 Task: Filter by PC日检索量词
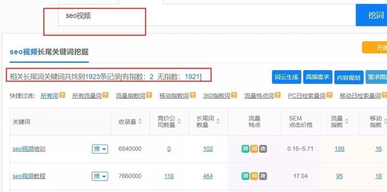pos(307,96)
